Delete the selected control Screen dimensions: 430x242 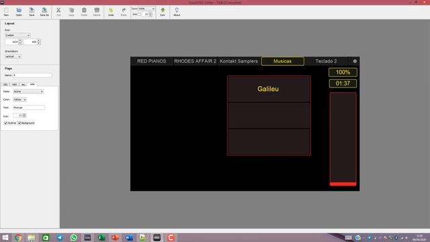[97, 12]
